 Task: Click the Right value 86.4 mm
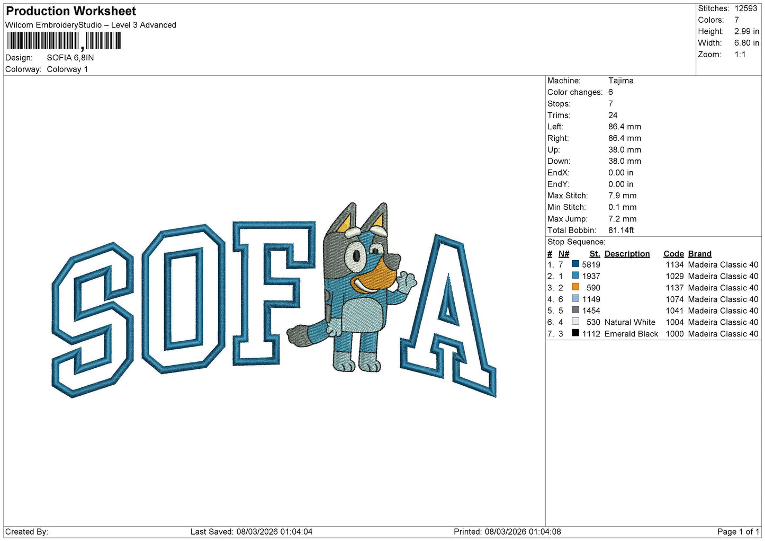pos(625,138)
